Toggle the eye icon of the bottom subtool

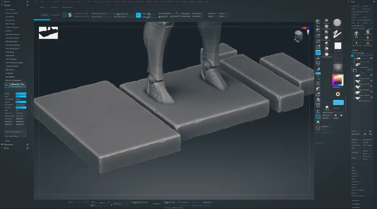[x=371, y=97]
